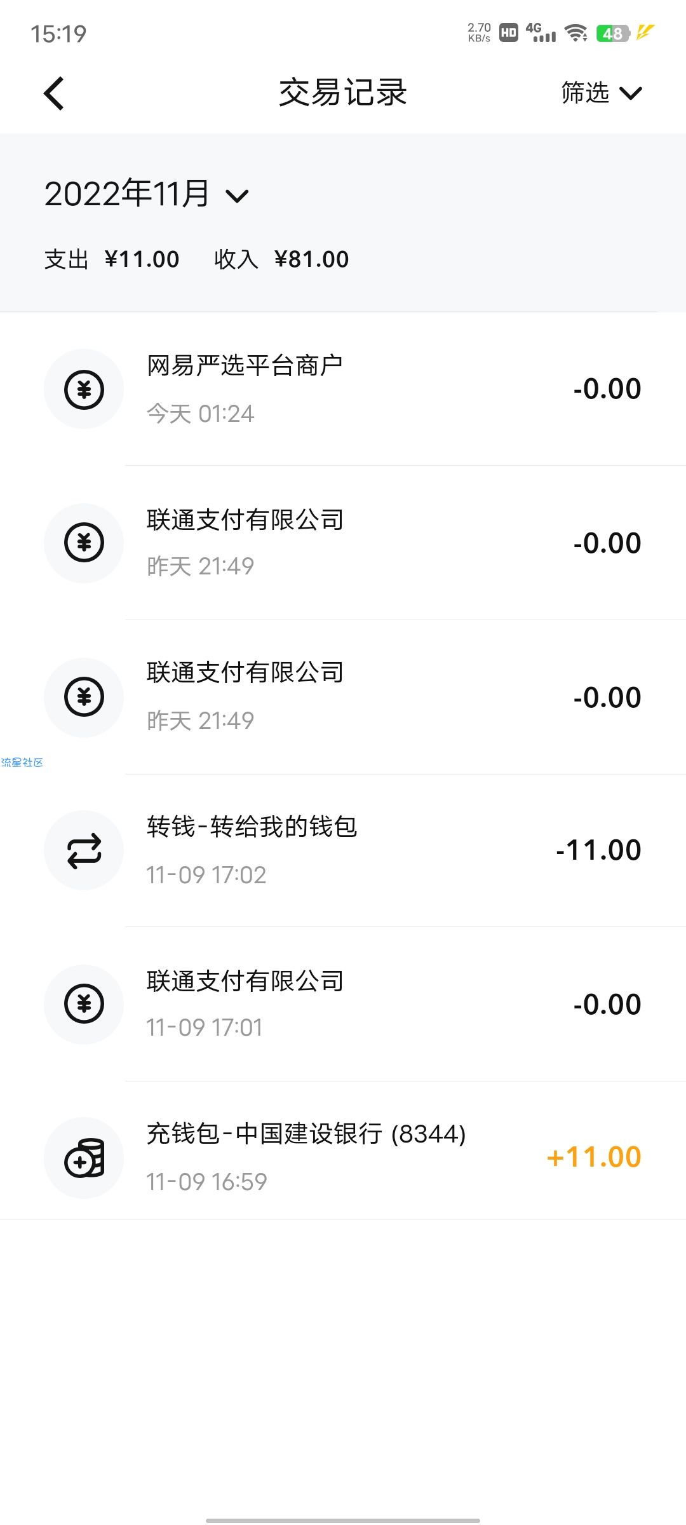Tap the 4G signal icon

tap(541, 32)
